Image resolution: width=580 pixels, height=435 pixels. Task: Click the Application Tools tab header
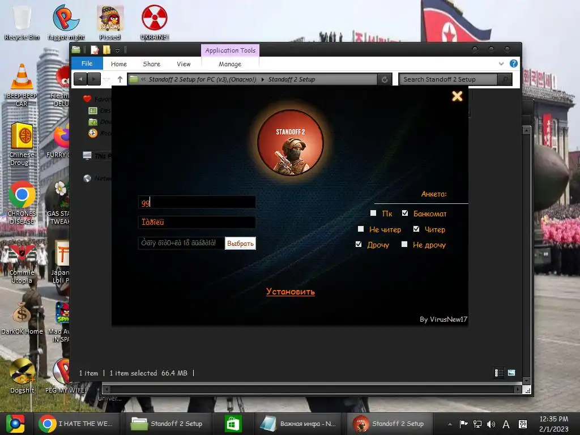pyautogui.click(x=230, y=50)
